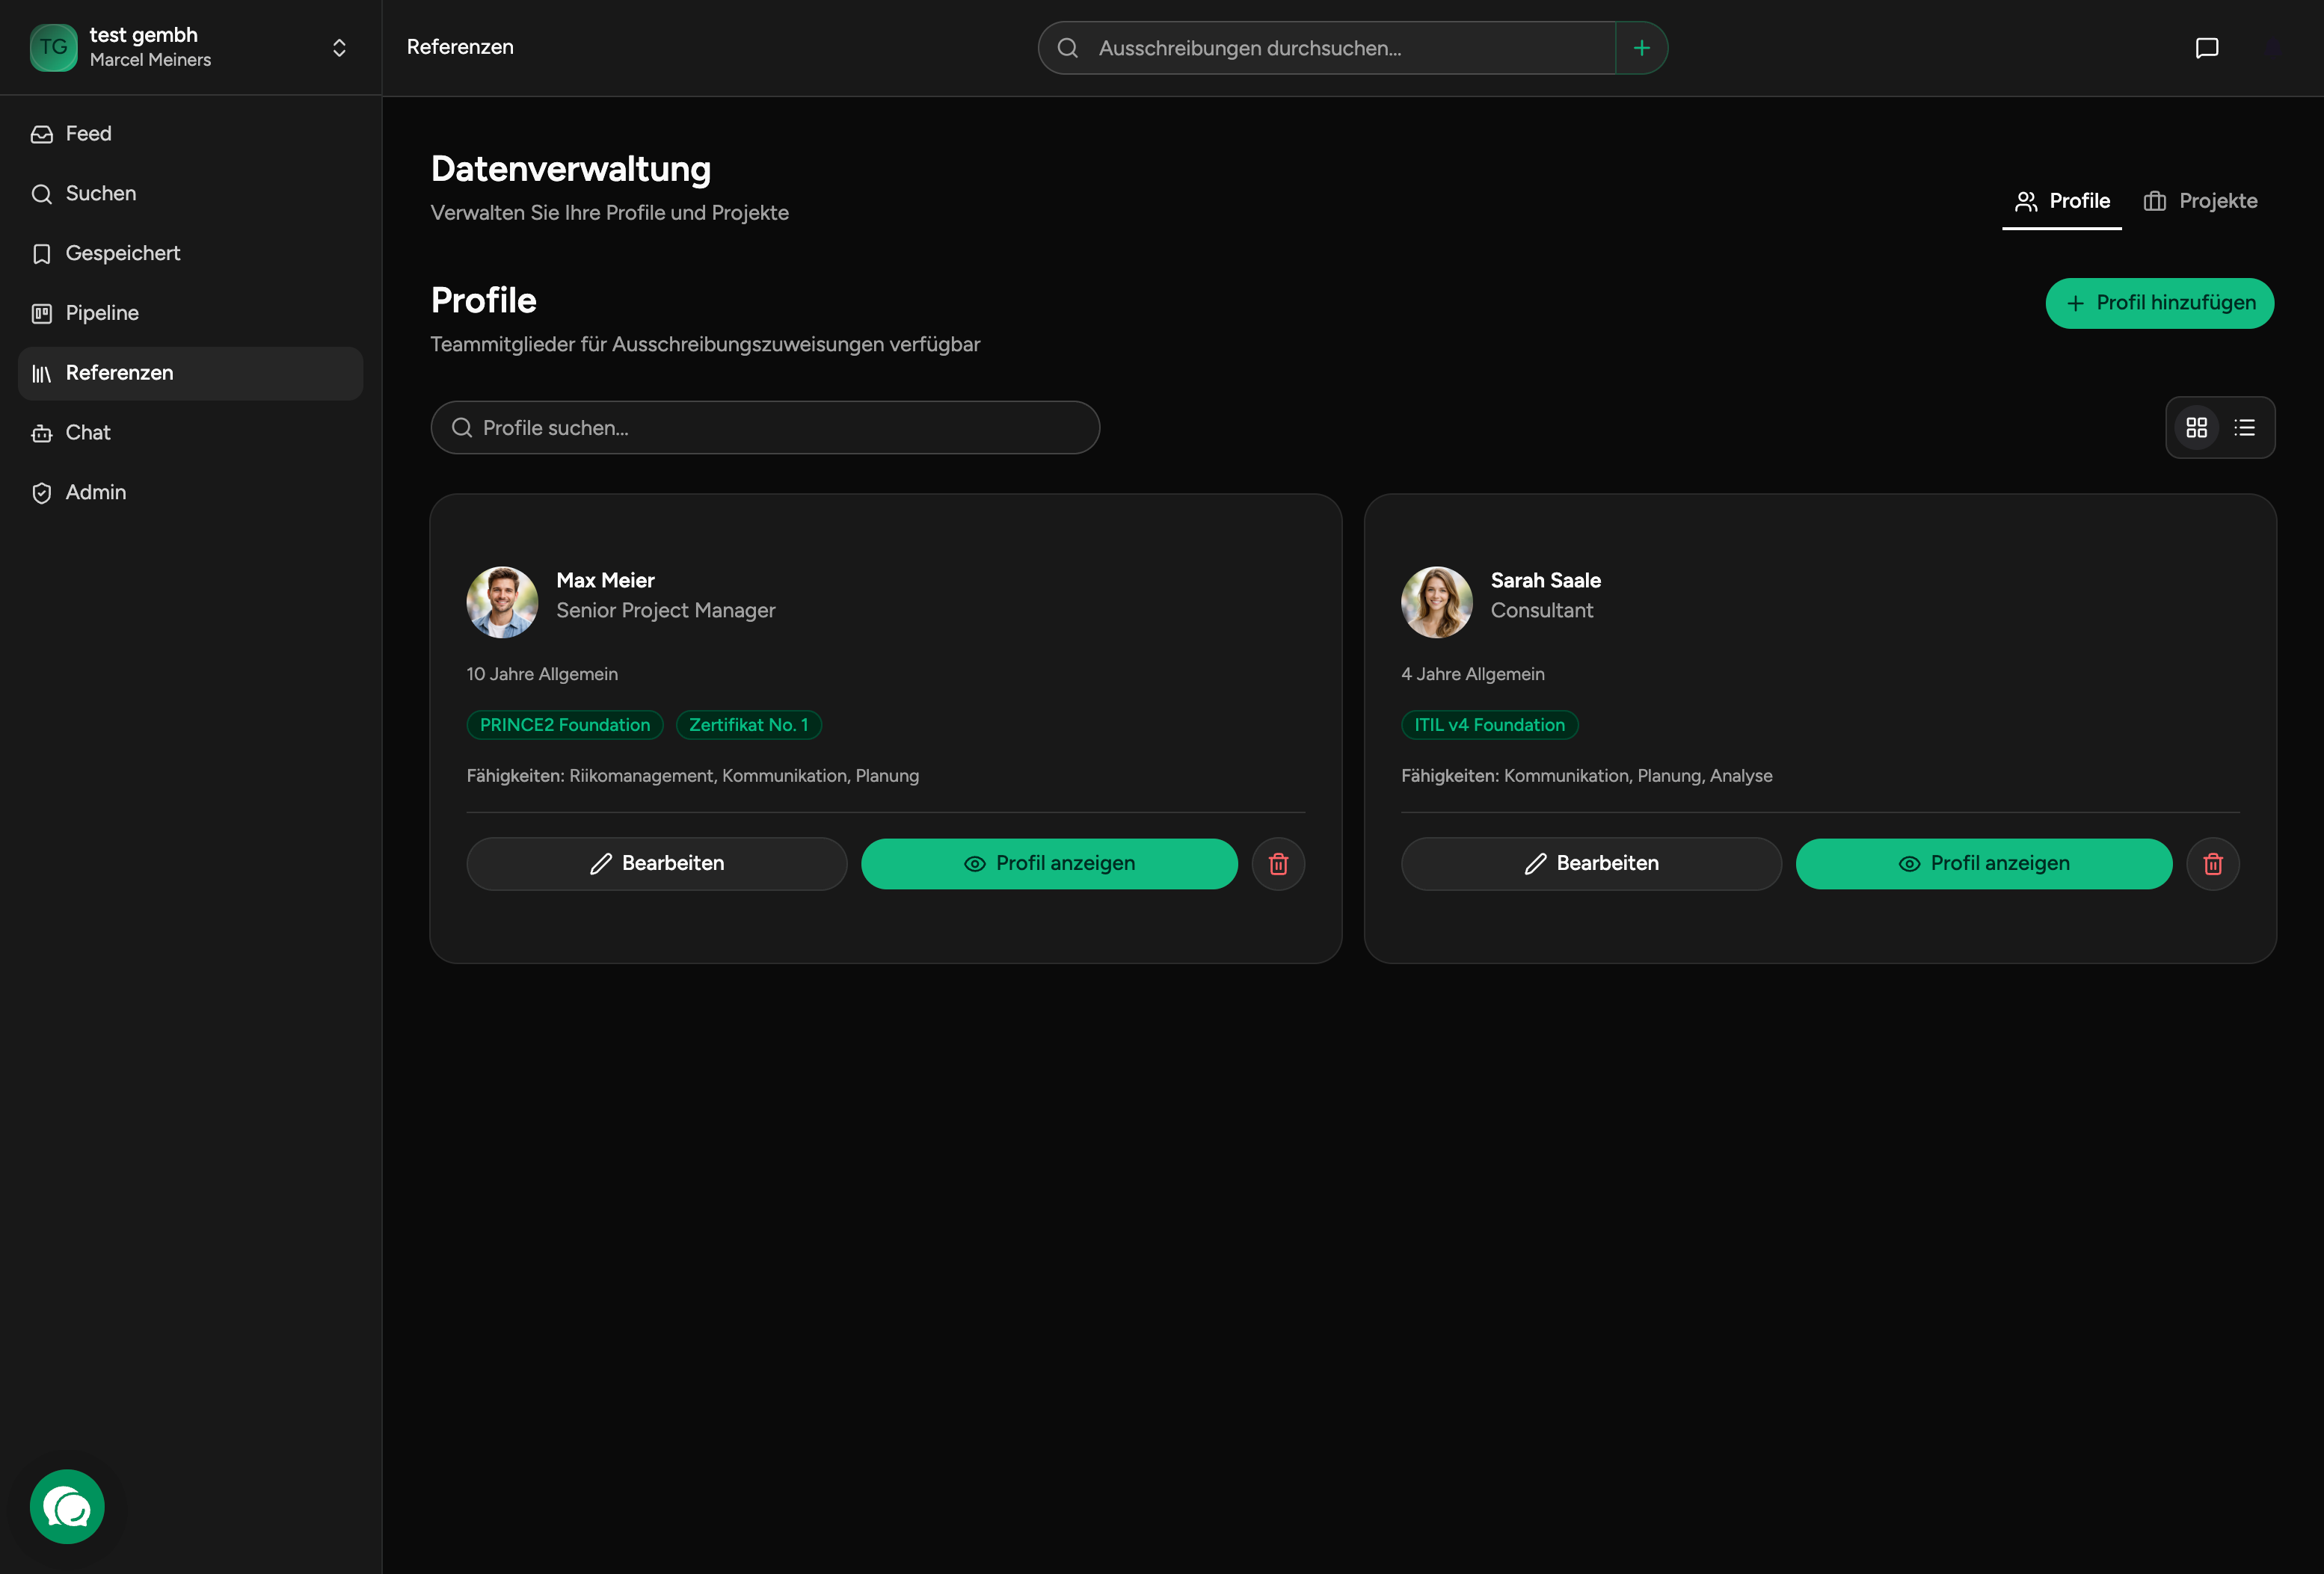Go to Pipeline board in sidebar
The width and height of the screenshot is (2324, 1574).
click(x=102, y=313)
